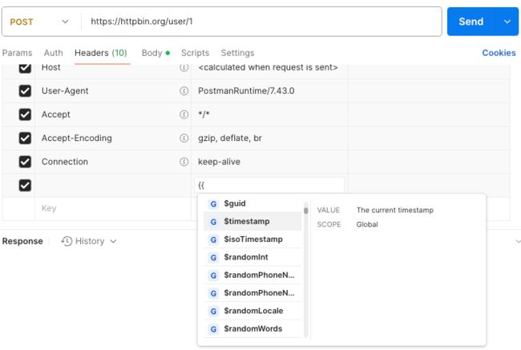
Task: Uncheck the checkbox of the new empty-key header
Action: click(25, 185)
